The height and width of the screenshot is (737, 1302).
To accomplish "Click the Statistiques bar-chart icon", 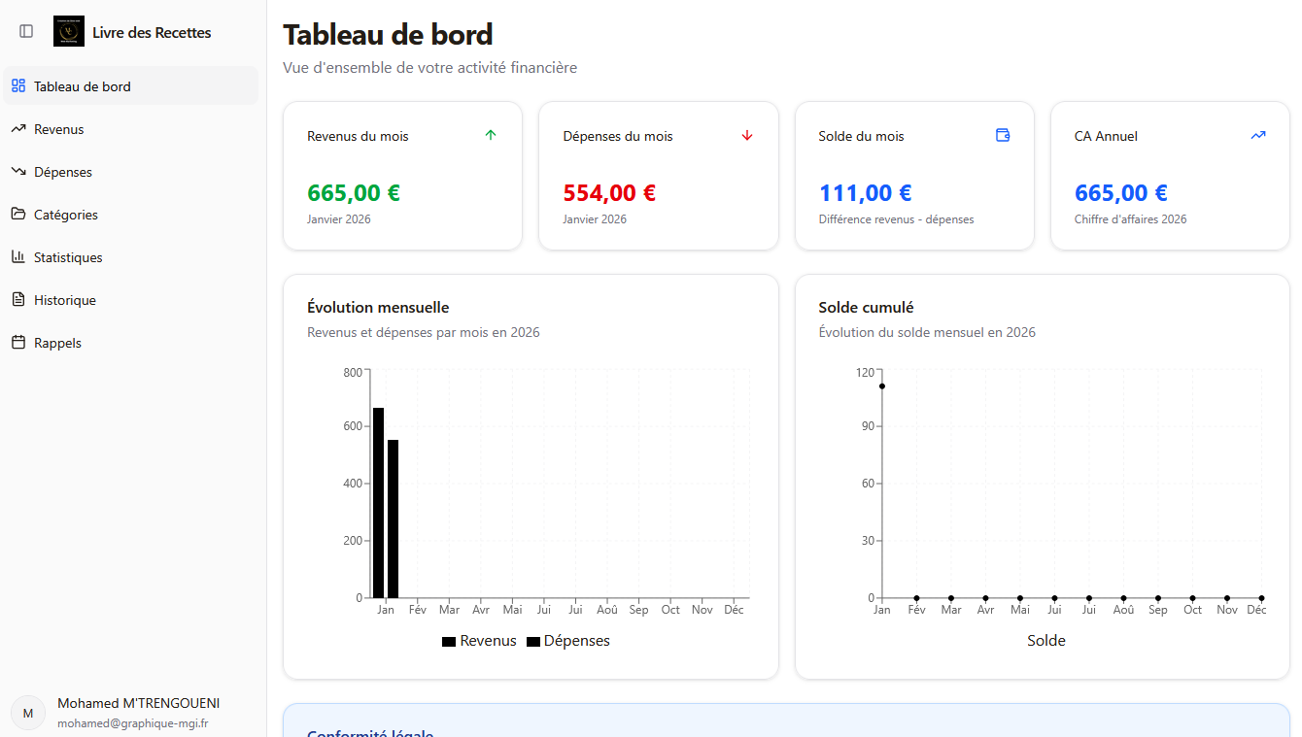I will 18,256.
